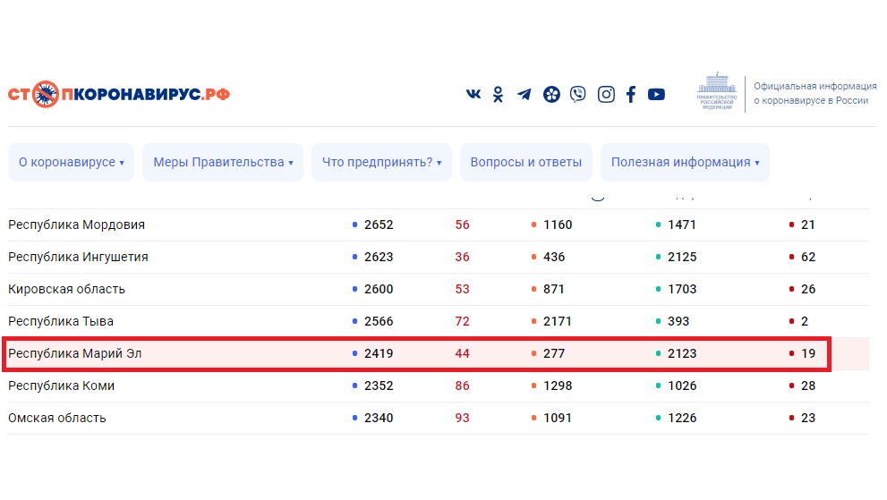Click the YouTube icon
The height and width of the screenshot is (500, 887).
pos(657,94)
